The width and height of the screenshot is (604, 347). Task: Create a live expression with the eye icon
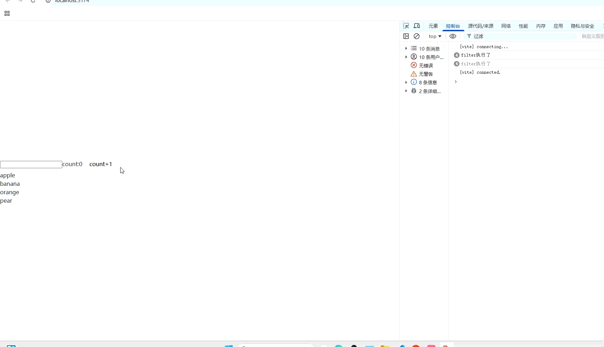pyautogui.click(x=453, y=36)
